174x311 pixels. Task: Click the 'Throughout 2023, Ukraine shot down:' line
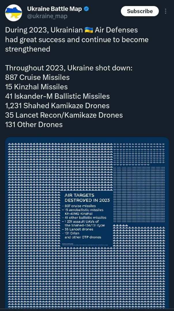coord(69,68)
